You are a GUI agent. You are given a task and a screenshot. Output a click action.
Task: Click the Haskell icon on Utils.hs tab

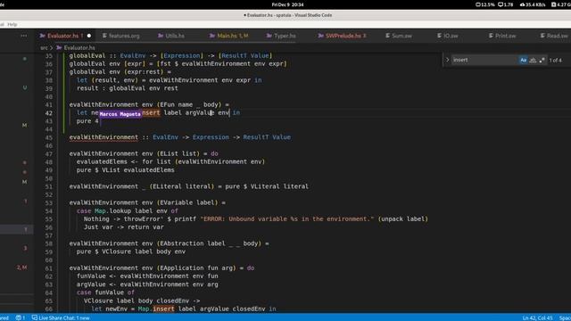pos(161,36)
